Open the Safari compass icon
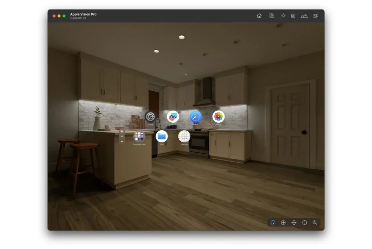This screenshot has height=249, width=372. tap(195, 116)
